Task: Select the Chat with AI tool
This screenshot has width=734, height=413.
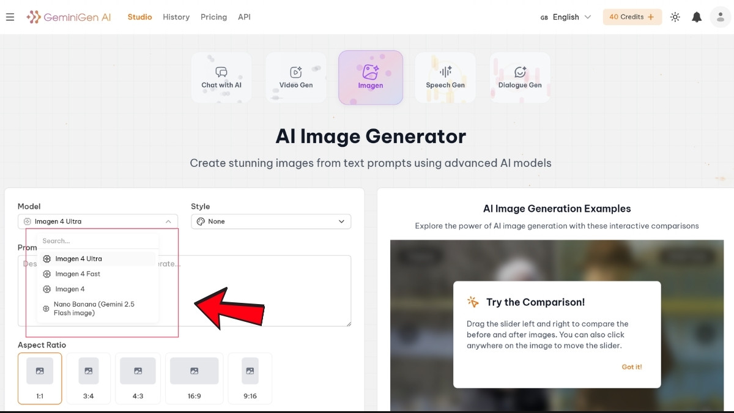Action: point(221,77)
